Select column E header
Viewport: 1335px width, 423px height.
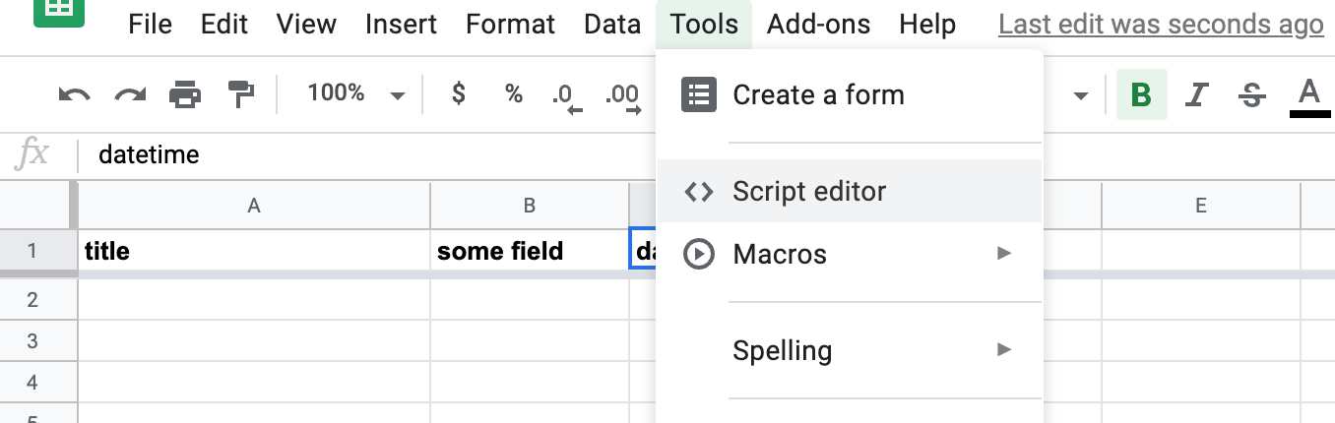click(1201, 206)
